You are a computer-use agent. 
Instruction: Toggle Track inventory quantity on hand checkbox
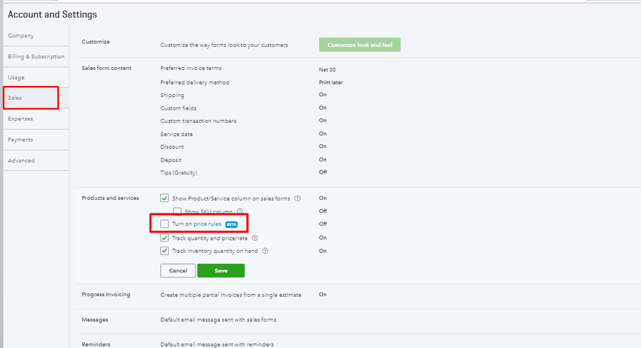[165, 251]
